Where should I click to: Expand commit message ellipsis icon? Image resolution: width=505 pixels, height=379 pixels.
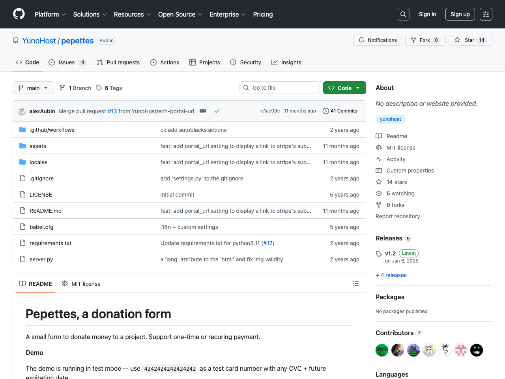(203, 111)
